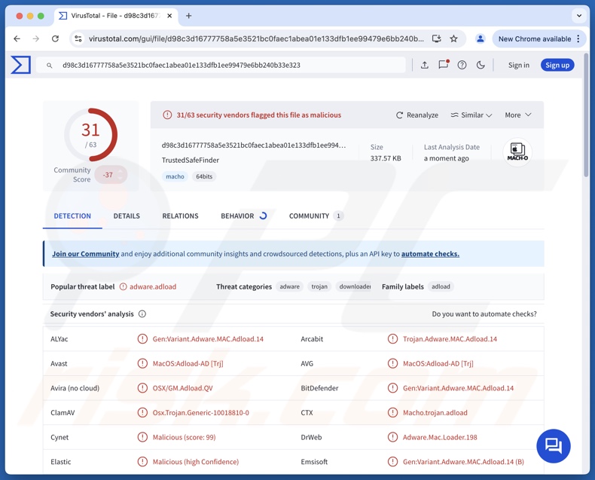Switch to the DETECTION tab
The width and height of the screenshot is (595, 480).
72,216
